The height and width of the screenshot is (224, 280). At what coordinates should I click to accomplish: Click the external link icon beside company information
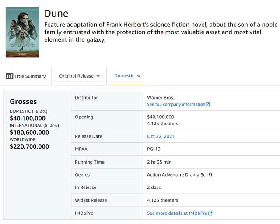click(x=208, y=104)
